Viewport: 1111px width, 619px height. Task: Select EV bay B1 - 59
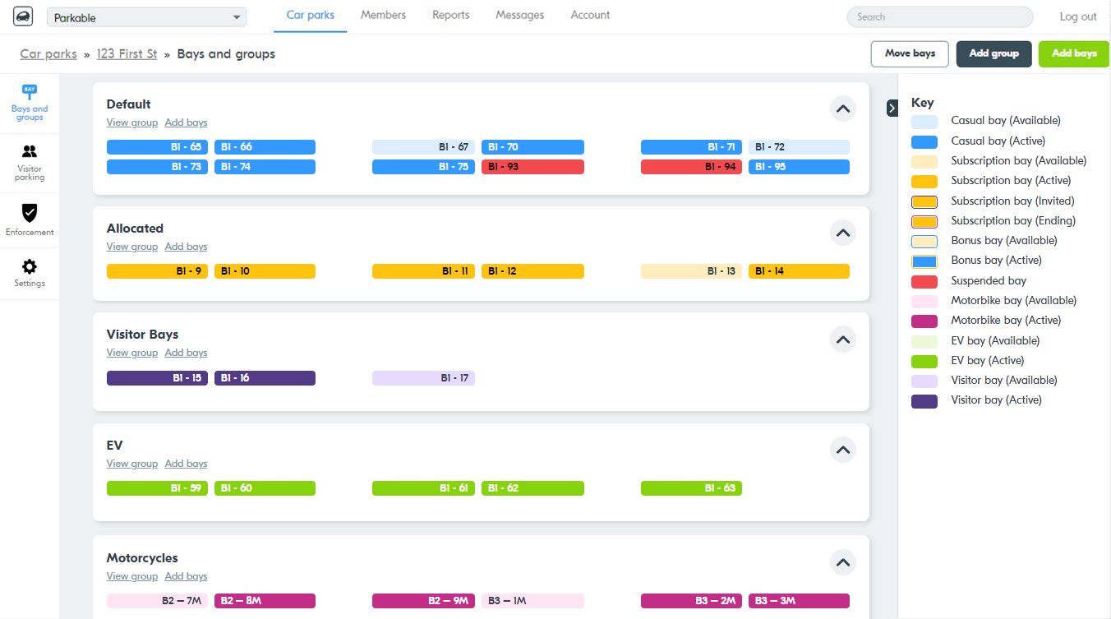(x=157, y=488)
